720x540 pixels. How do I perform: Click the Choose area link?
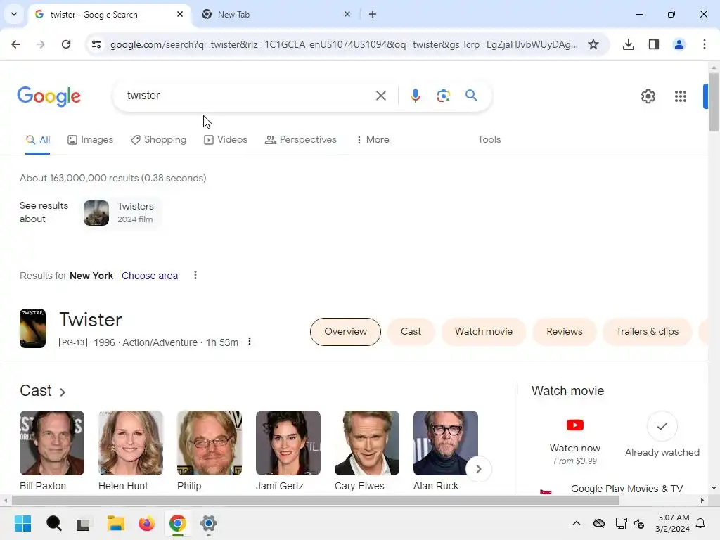coord(150,276)
